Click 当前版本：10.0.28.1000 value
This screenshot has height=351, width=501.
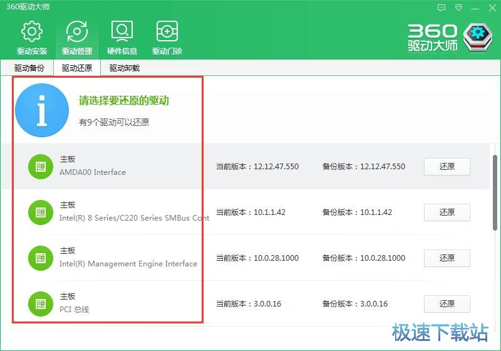[257, 258]
